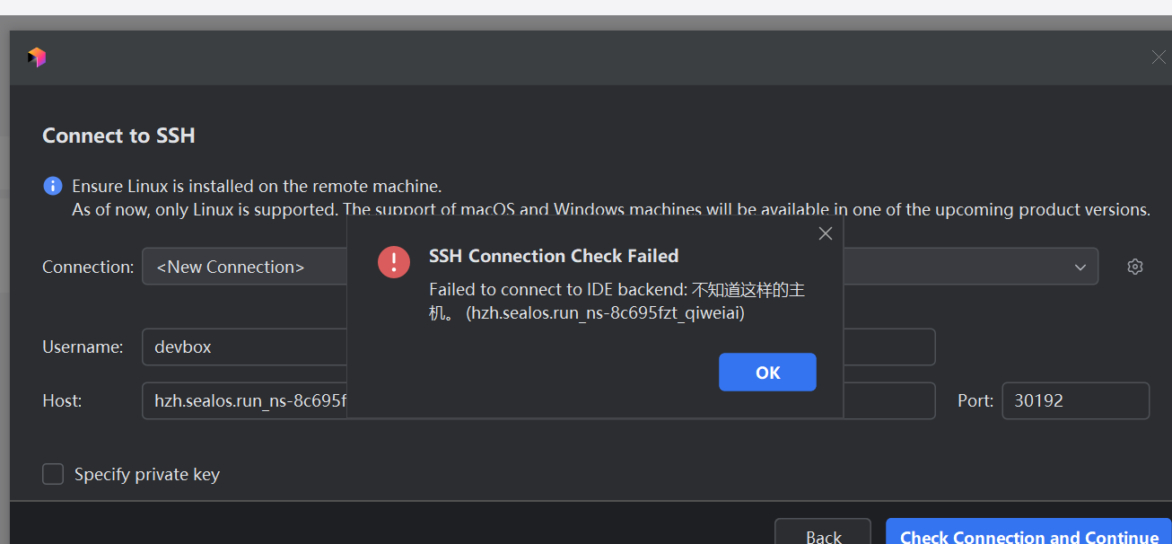Open connection settings gear icon
This screenshot has height=544, width=1172.
(1135, 267)
